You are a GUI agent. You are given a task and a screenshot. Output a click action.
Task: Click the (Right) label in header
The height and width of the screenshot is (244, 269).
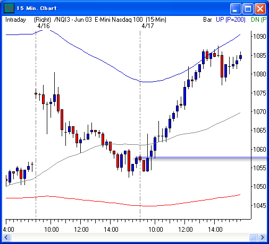click(x=43, y=20)
